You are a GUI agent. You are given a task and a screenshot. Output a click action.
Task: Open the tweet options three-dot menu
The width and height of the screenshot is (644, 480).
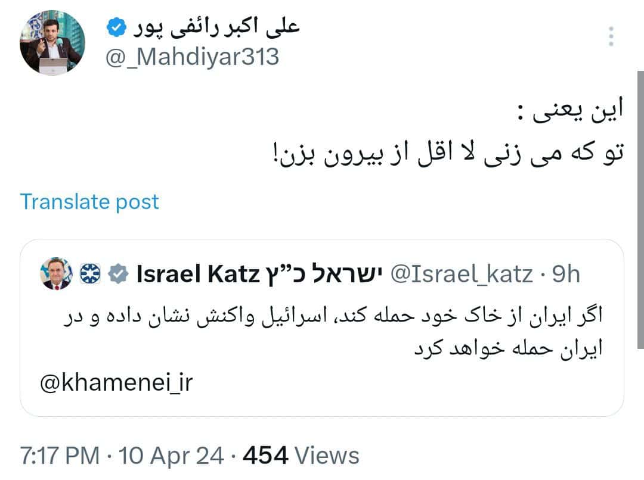tap(611, 37)
